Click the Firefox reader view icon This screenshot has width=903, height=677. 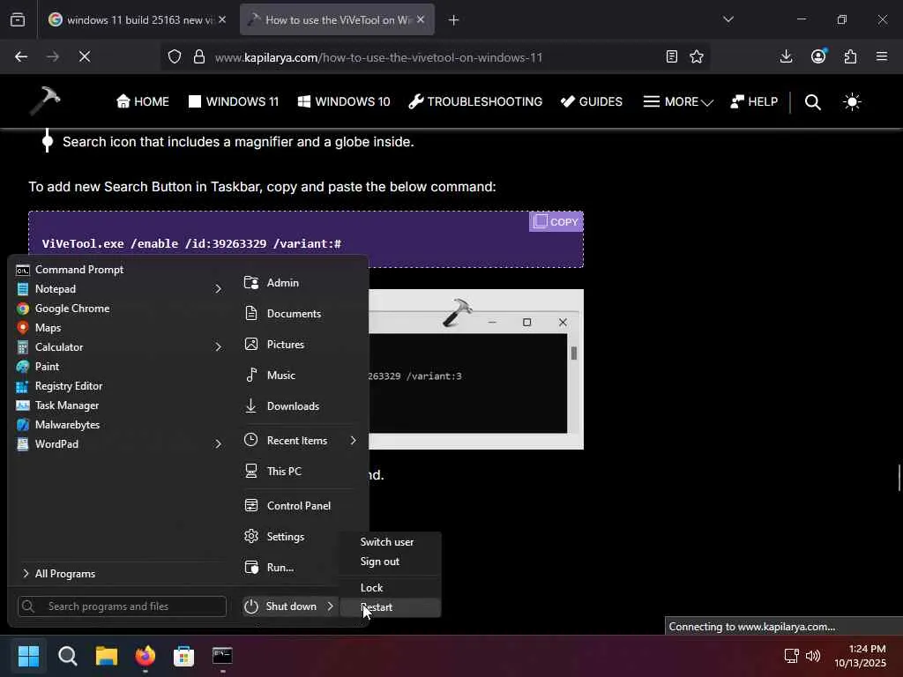(x=671, y=56)
